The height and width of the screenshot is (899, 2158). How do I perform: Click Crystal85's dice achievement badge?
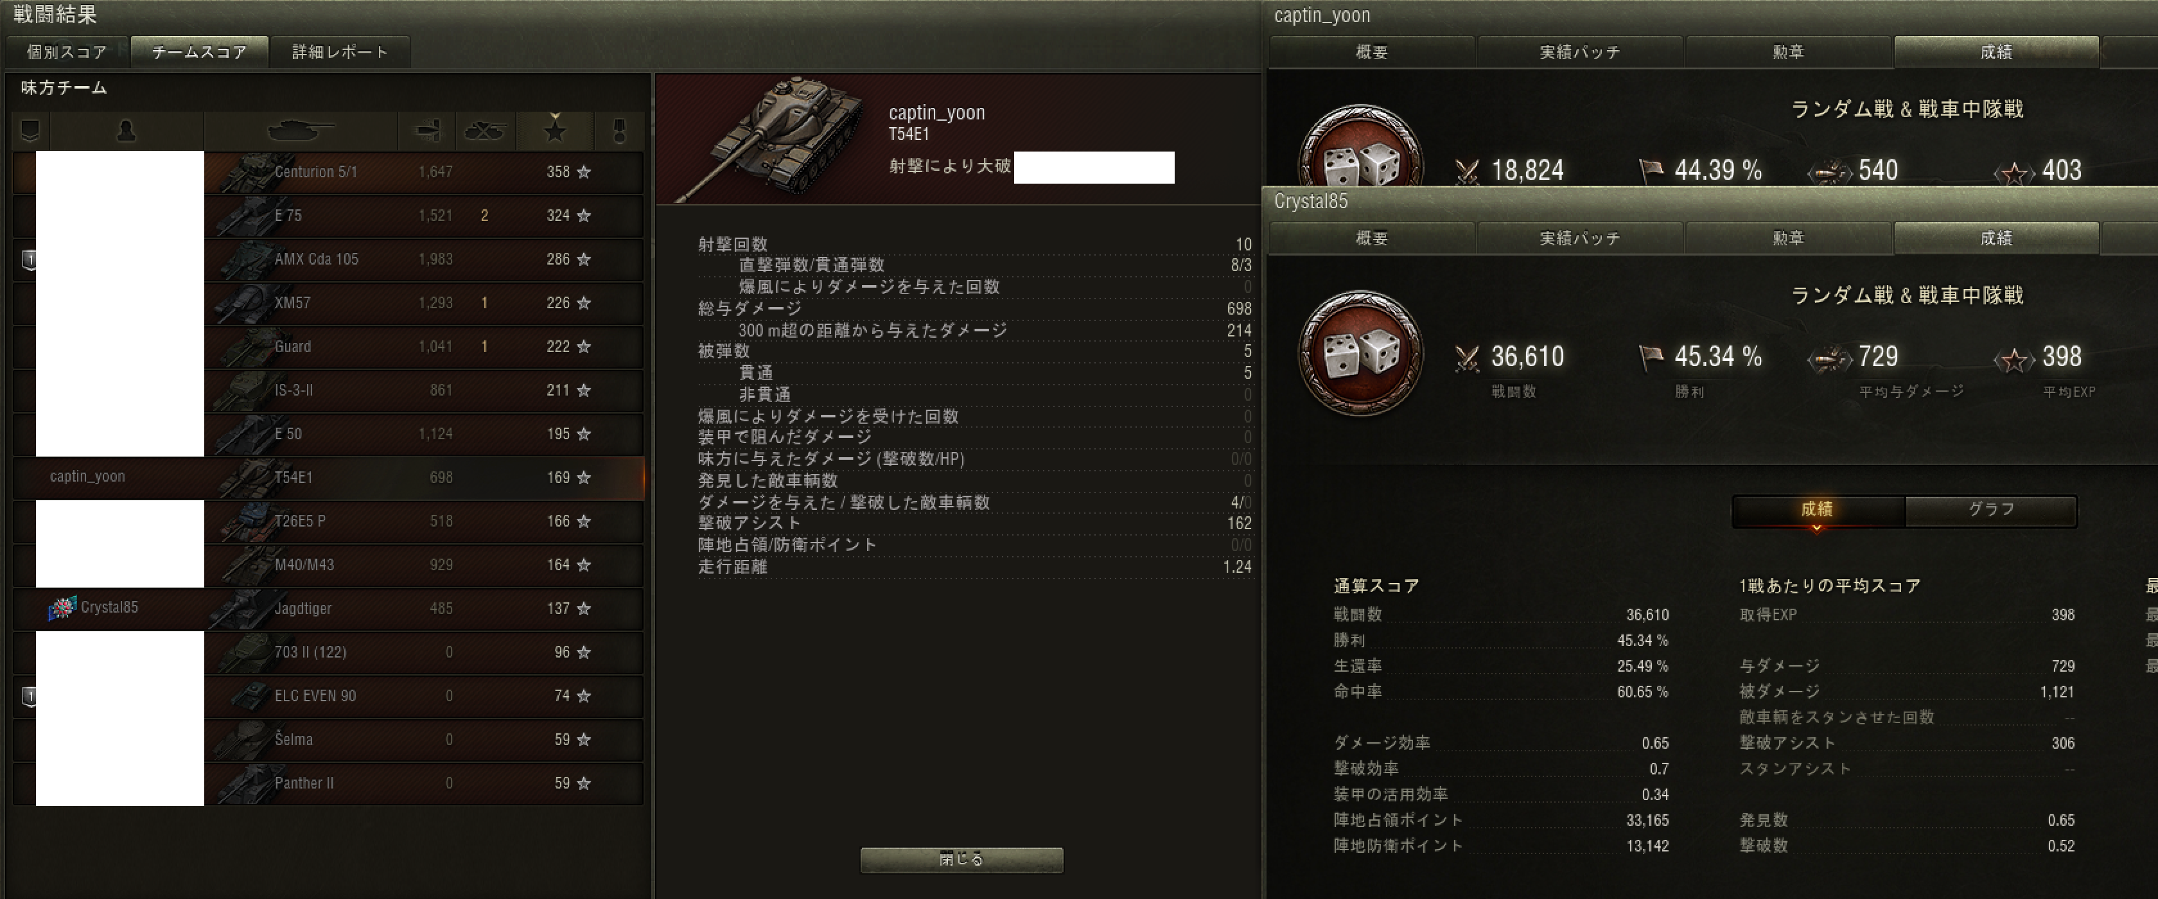click(x=1360, y=353)
